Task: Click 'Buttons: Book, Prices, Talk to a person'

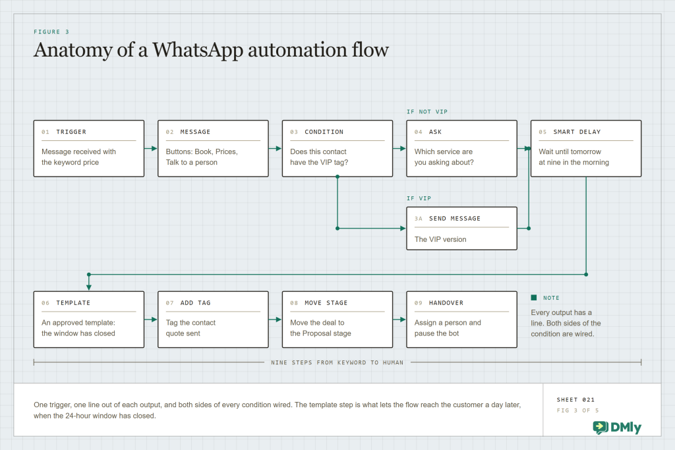Action: [x=202, y=157]
